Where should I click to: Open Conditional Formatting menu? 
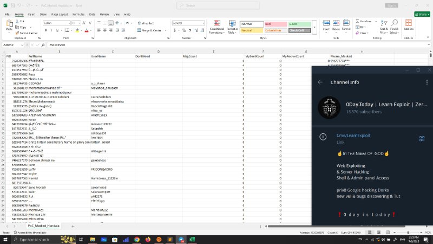(x=217, y=27)
